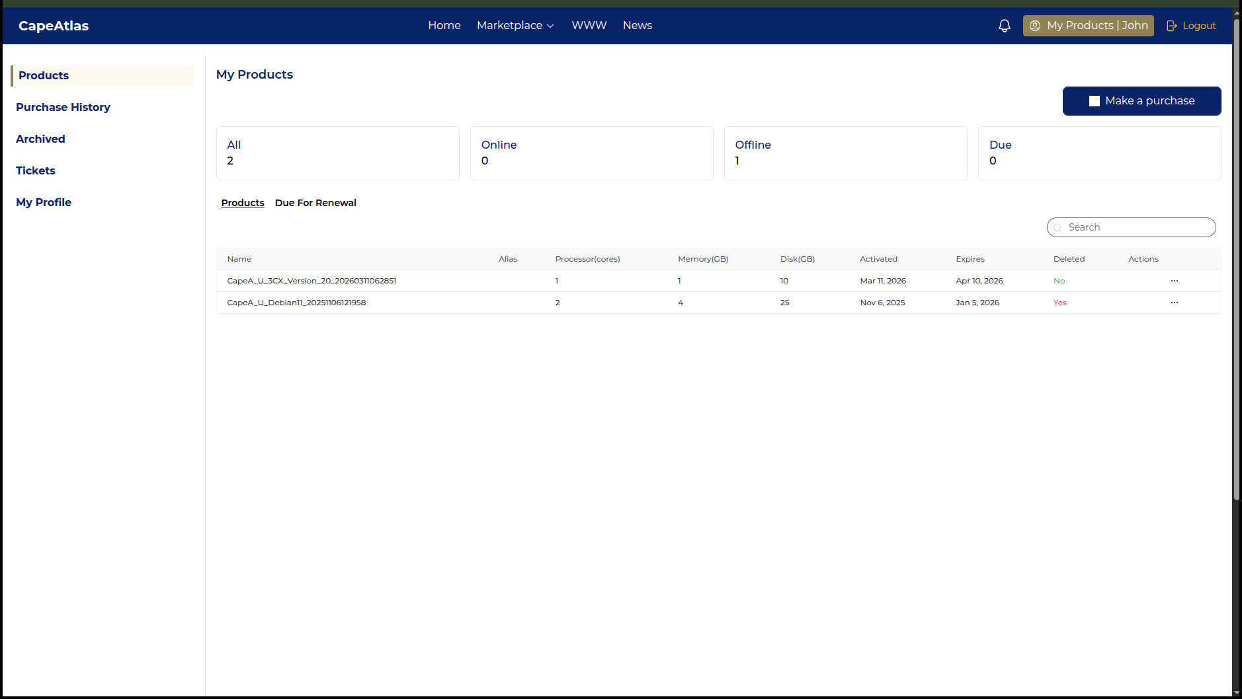Switch to the Products tab

point(243,203)
